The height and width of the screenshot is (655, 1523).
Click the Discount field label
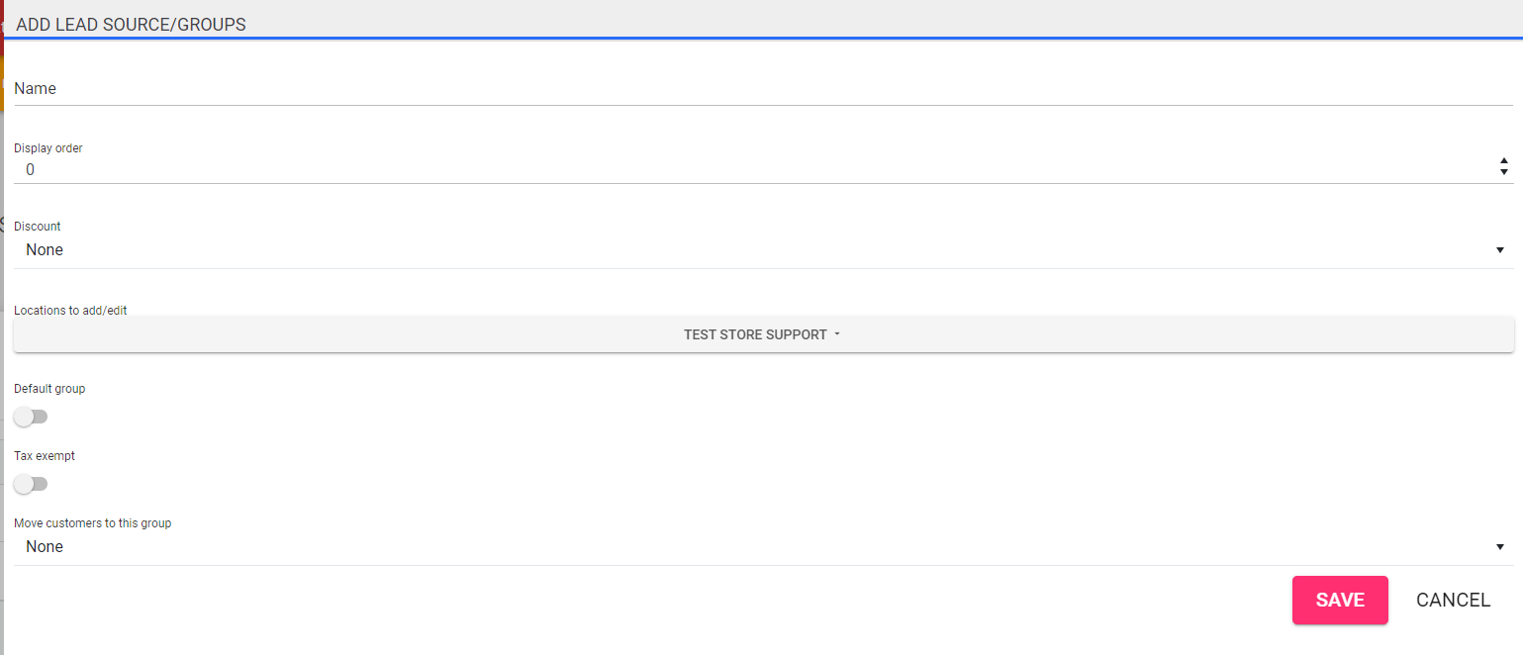click(38, 227)
